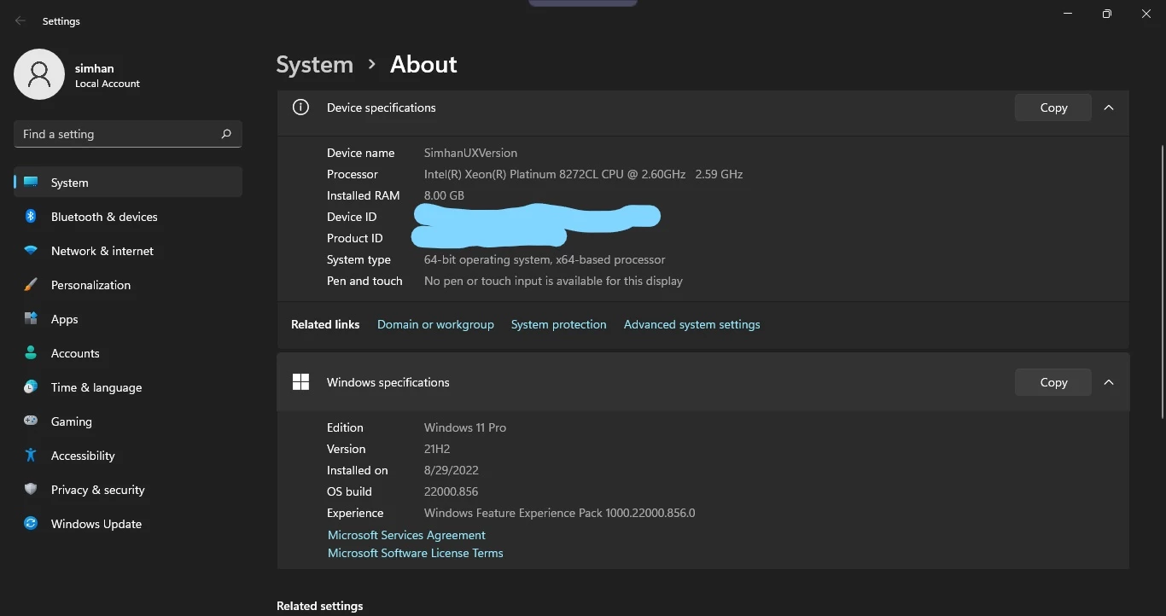1166x616 pixels.
Task: Go to Gaming settings
Action: 128,421
